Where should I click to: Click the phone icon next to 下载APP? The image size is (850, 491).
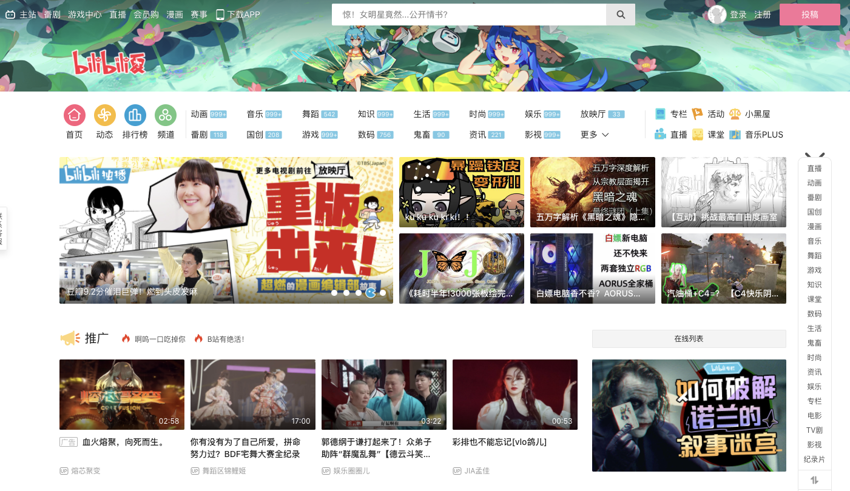(220, 15)
